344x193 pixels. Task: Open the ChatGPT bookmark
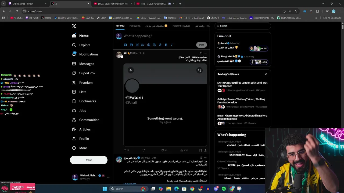tap(213, 18)
